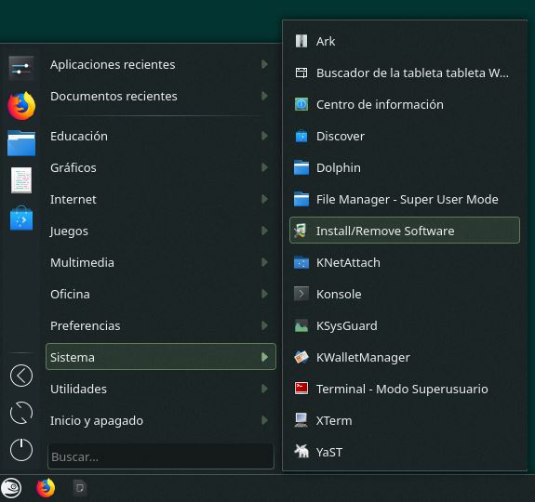Open the YaST icon

pyautogui.click(x=301, y=452)
